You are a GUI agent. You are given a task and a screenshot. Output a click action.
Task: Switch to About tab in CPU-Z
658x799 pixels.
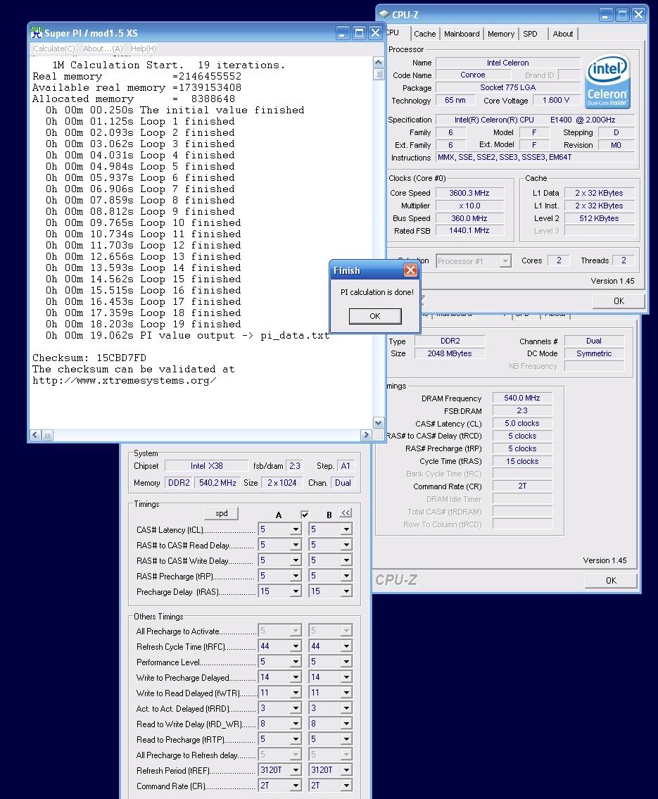563,34
